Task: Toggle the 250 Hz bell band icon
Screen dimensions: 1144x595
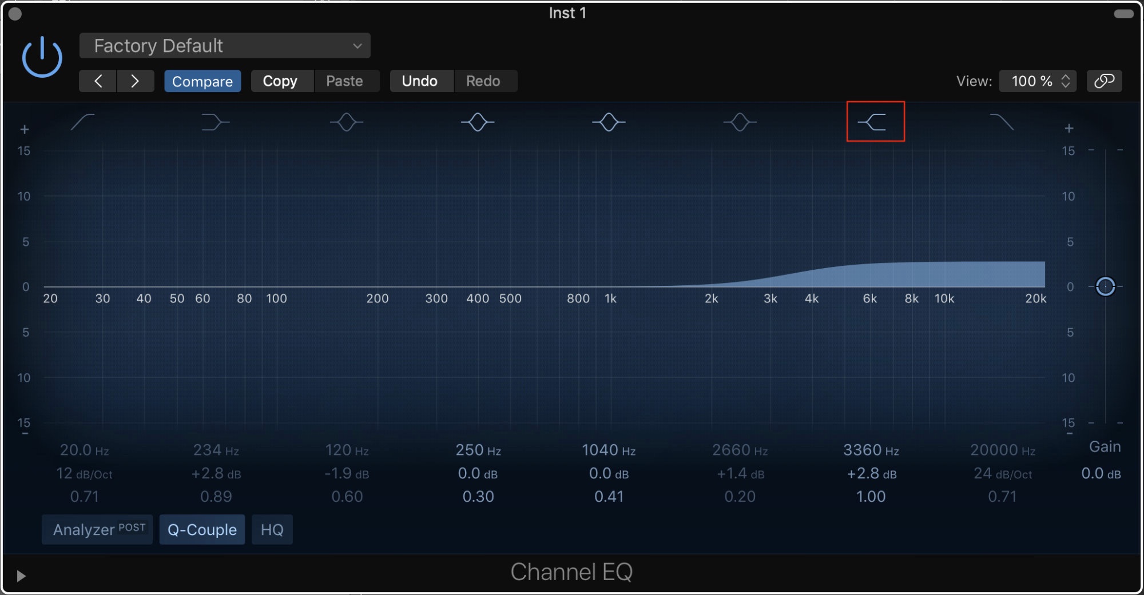Action: 478,122
